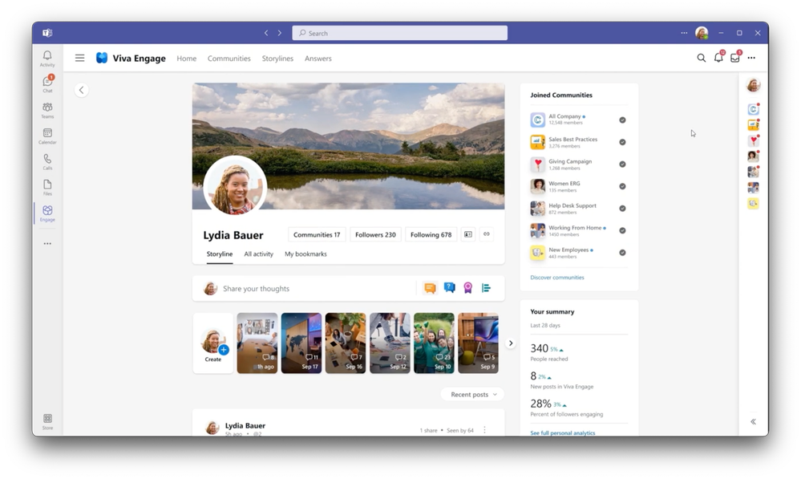This screenshot has height=479, width=801.
Task: Open the Discover communities link
Action: tap(556, 278)
